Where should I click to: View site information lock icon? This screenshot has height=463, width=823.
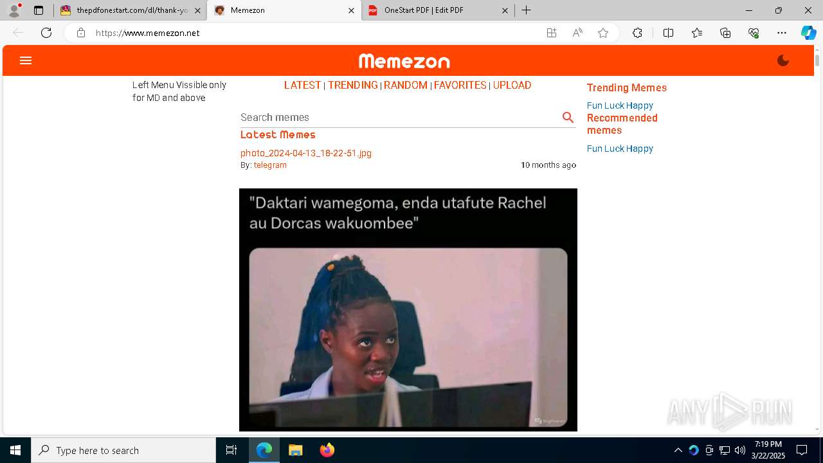coord(81,33)
